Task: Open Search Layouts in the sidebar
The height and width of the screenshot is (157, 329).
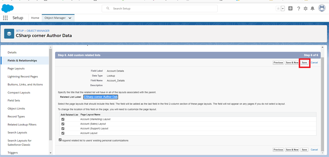Action: 17,133
